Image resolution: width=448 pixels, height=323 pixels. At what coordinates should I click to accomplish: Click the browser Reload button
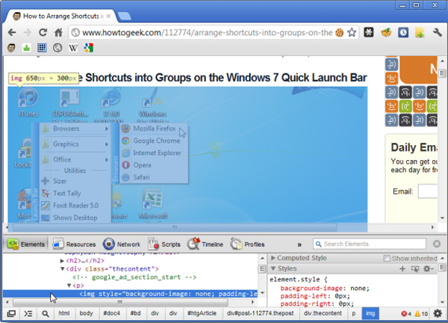[43, 33]
